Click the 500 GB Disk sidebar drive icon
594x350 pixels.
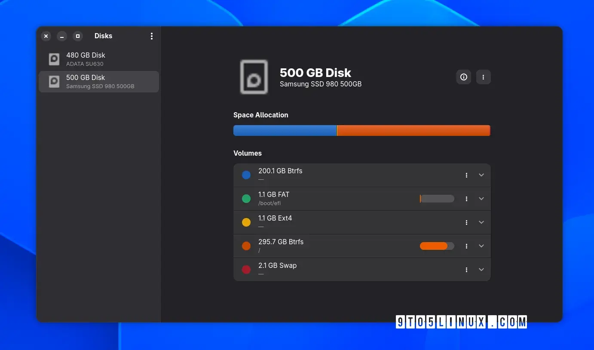click(54, 82)
